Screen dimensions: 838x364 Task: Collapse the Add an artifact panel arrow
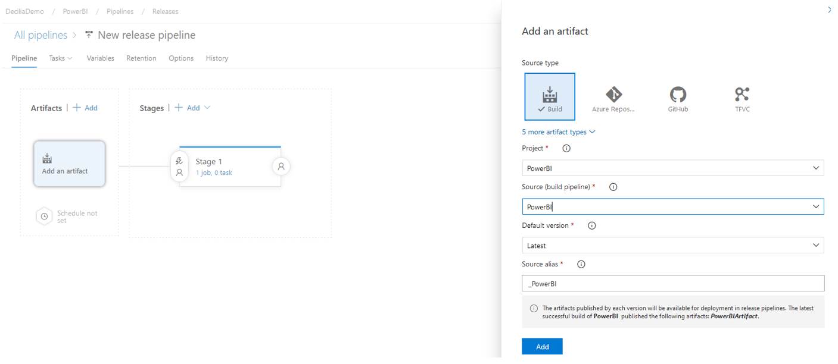coord(830,10)
